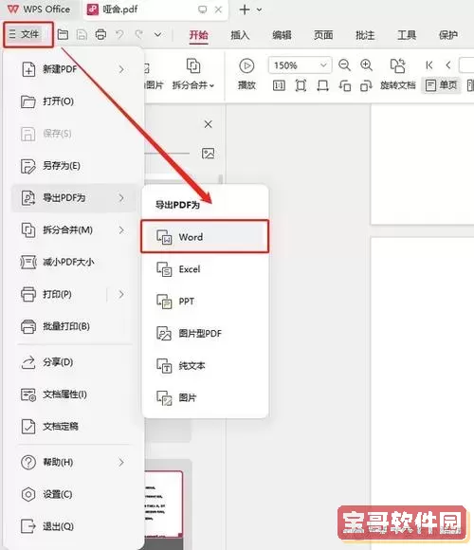The height and width of the screenshot is (550, 474).
Task: Click the 旋转文档 button
Action: point(398,74)
